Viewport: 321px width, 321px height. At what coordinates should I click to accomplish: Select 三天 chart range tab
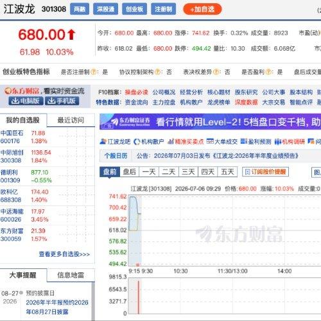[188, 171]
